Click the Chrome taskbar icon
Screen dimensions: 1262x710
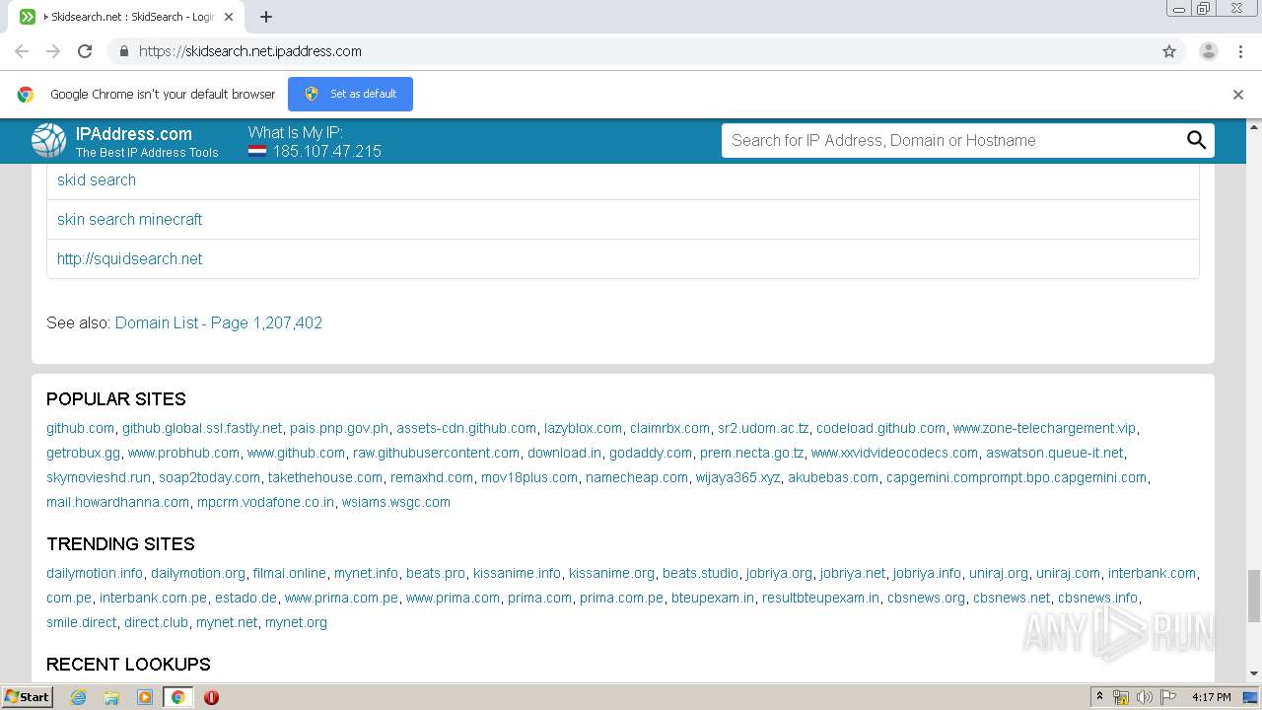click(177, 697)
